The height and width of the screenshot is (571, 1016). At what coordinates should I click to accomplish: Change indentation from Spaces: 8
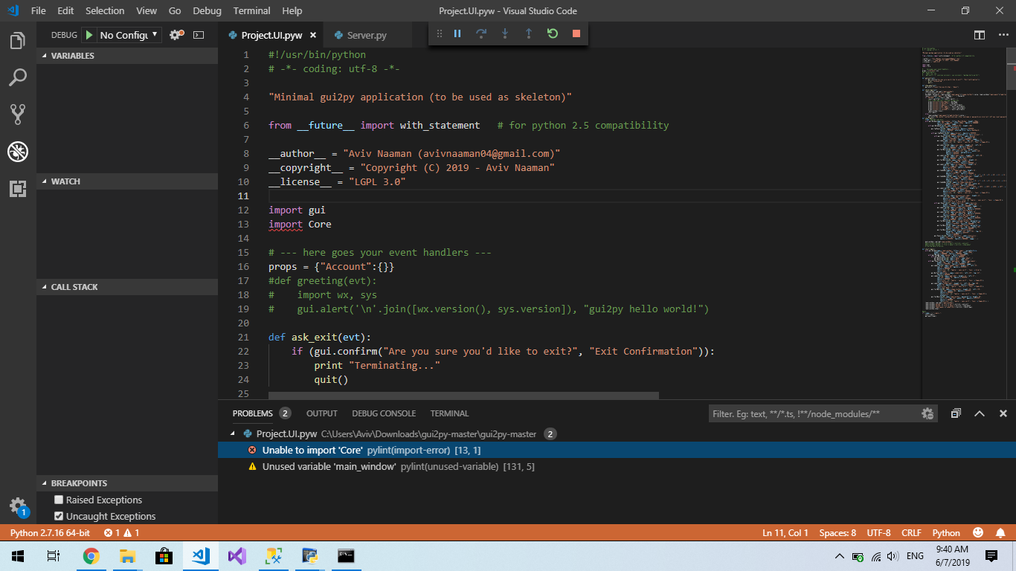pos(837,533)
